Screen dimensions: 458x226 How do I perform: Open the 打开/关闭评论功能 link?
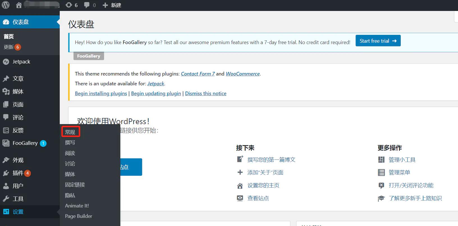(411, 186)
